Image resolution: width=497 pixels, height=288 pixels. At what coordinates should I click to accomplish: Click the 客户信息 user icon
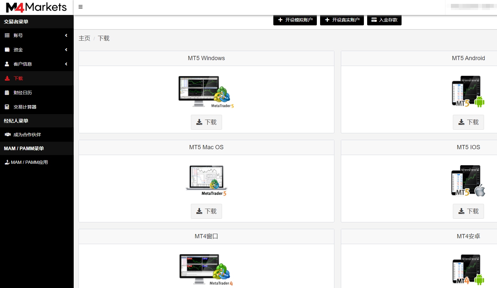click(7, 64)
